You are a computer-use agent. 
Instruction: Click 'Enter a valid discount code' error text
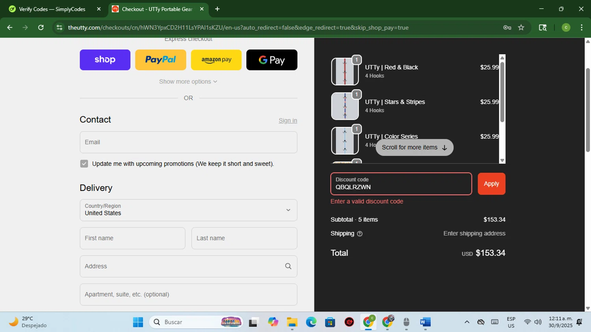pyautogui.click(x=367, y=201)
